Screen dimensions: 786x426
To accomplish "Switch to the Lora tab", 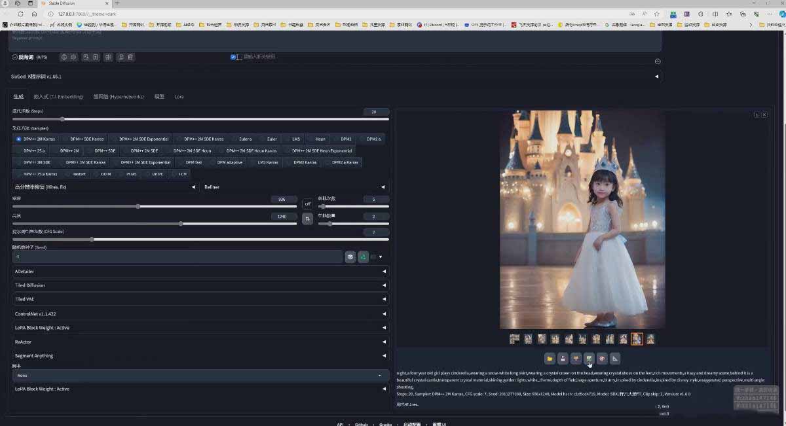I will (x=178, y=96).
